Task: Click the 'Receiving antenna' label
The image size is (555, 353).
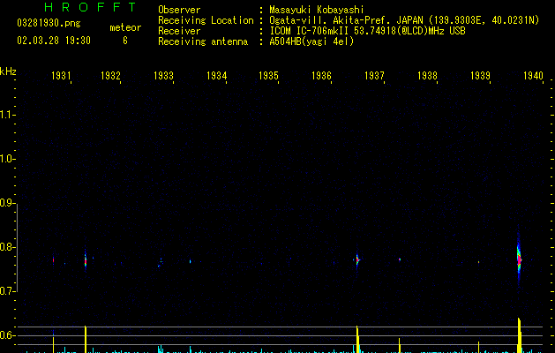Action: [203, 41]
